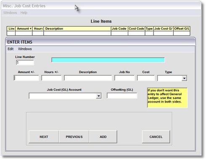
Task: Click the yellow General Ledger note
Action: click(167, 98)
